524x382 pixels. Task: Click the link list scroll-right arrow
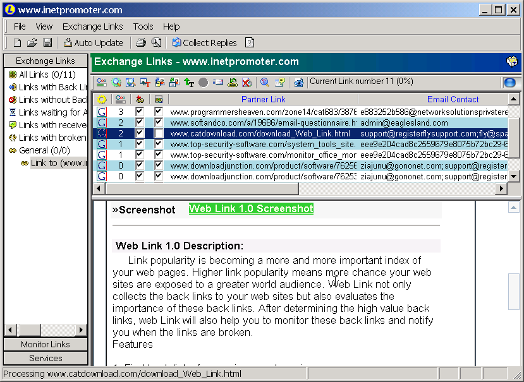click(501, 188)
